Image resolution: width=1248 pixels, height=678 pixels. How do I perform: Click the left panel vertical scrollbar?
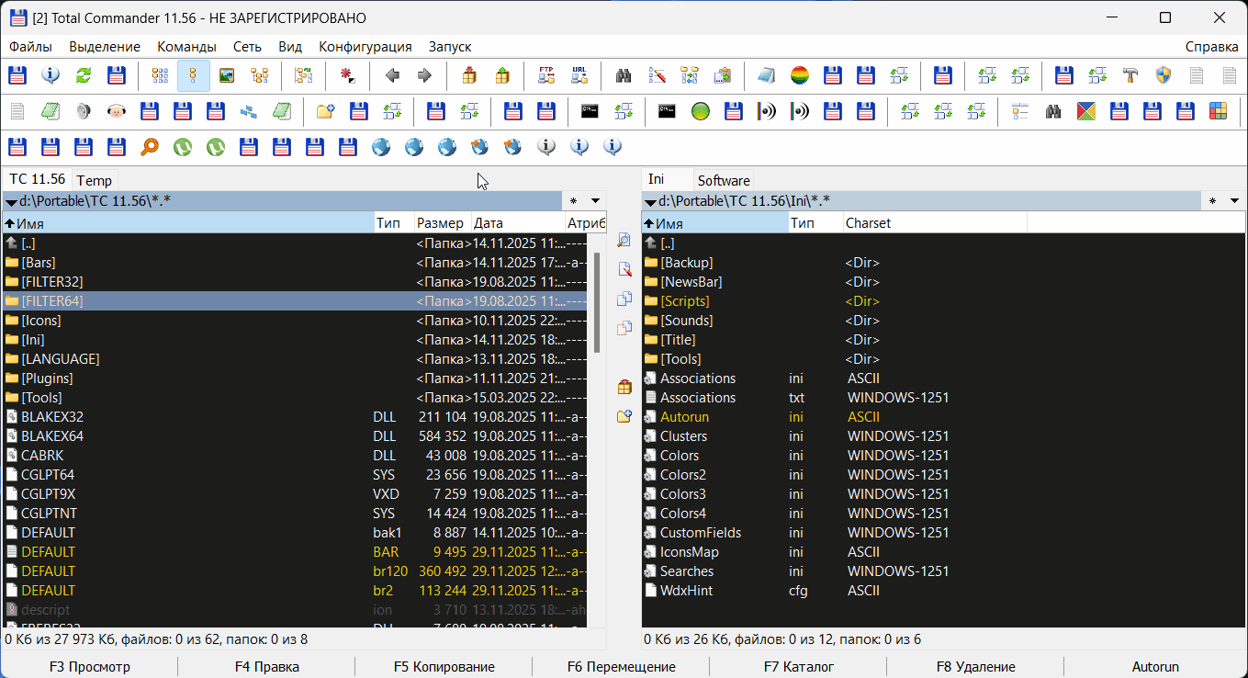coord(597,303)
